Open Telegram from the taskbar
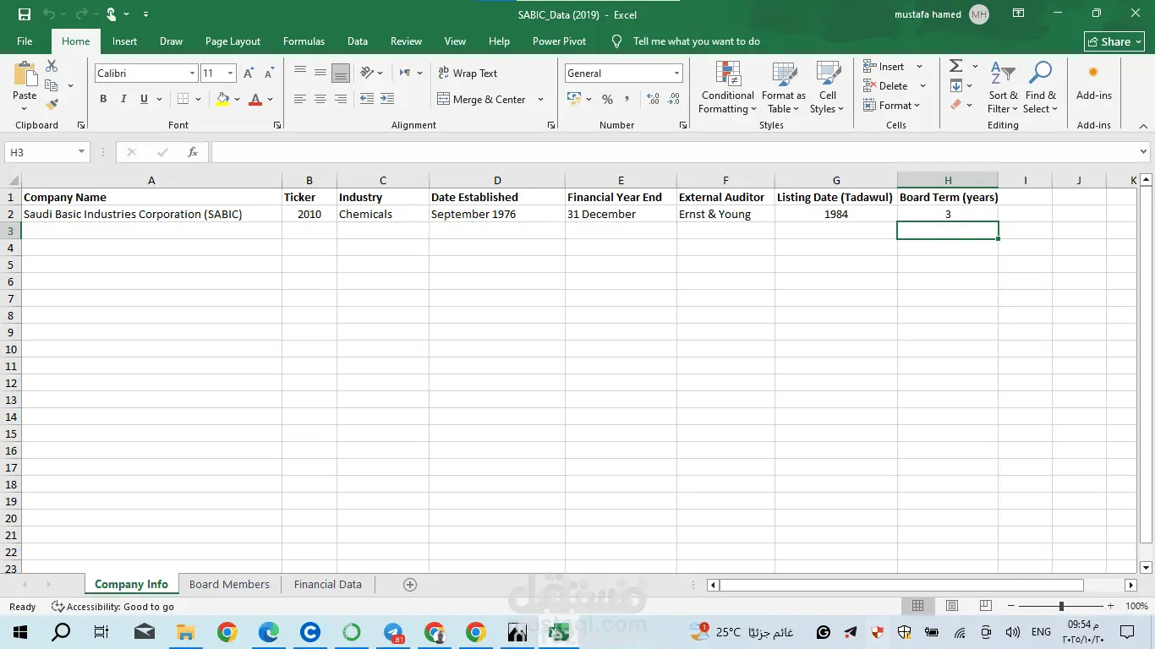This screenshot has width=1155, height=649. click(x=393, y=631)
